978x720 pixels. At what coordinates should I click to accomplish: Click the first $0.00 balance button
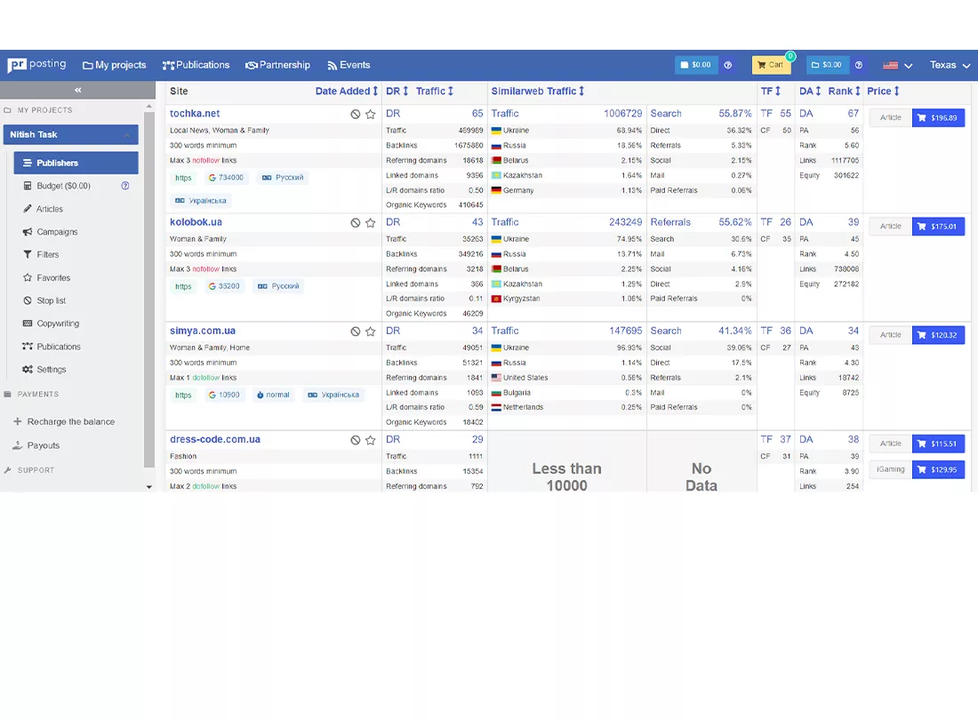point(696,65)
